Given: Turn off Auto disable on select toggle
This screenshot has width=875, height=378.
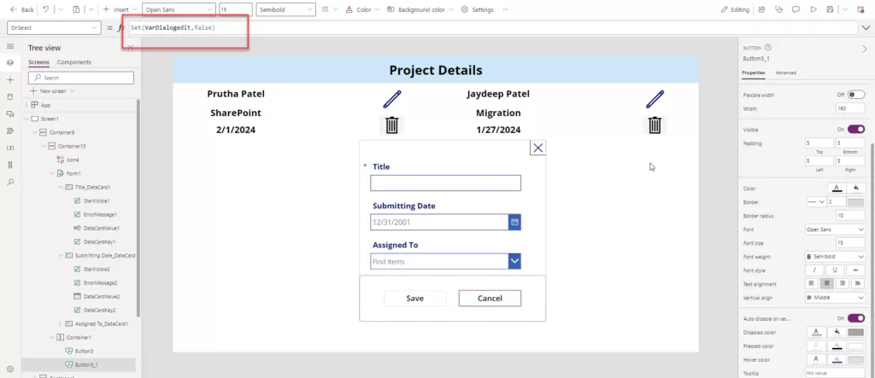Looking at the screenshot, I should coord(855,317).
